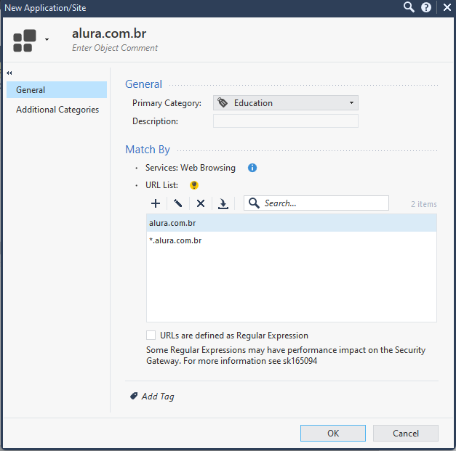Screen dimensions: 456x451
Task: Select the *.alura.com.br URL row
Action: [292, 240]
